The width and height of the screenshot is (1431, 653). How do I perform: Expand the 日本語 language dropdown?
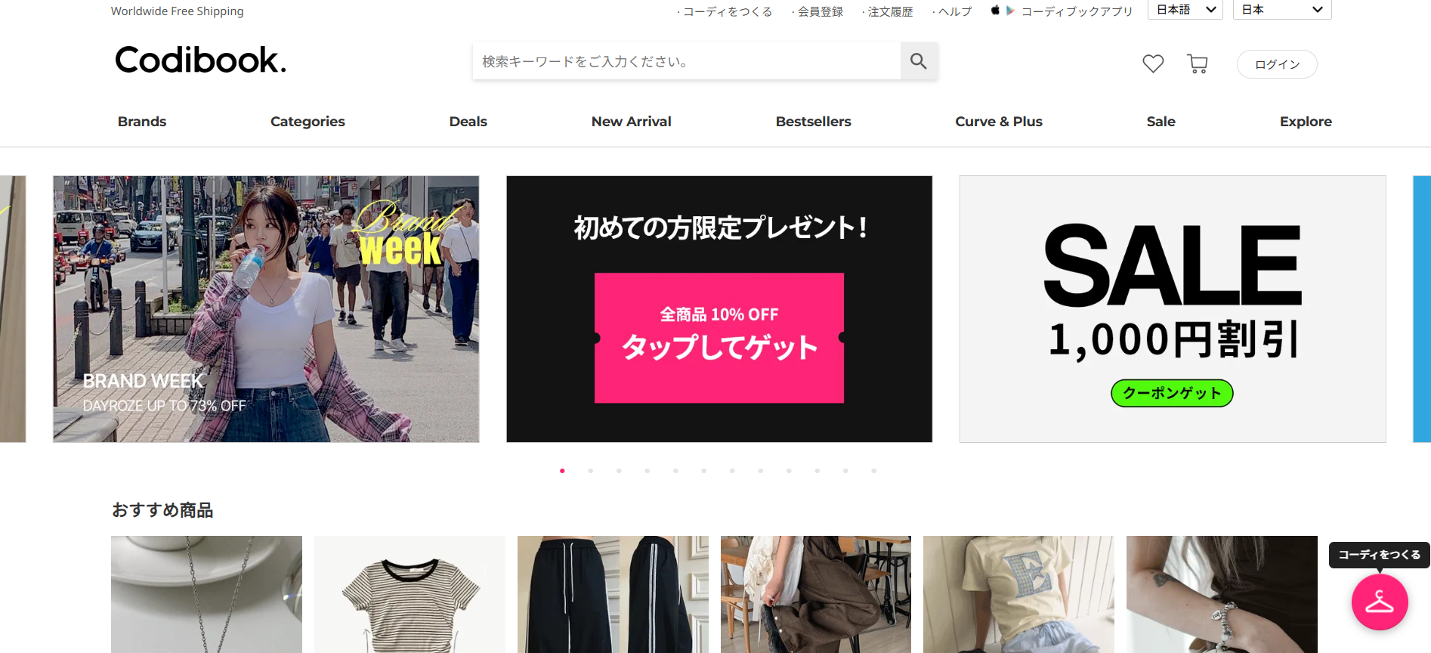point(1185,10)
